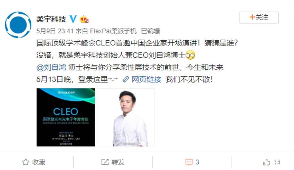The width and height of the screenshot is (294, 170).
Task: Click the 转发 share icon
Action: tap(105, 162)
